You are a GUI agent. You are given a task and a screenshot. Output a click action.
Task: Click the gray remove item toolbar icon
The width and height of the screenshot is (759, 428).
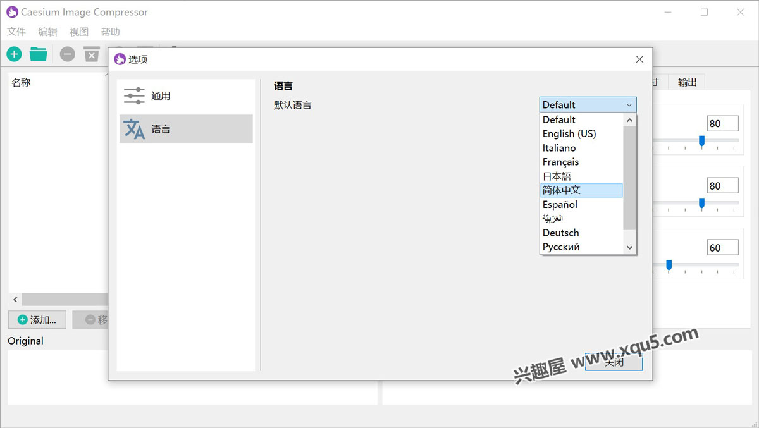[68, 54]
